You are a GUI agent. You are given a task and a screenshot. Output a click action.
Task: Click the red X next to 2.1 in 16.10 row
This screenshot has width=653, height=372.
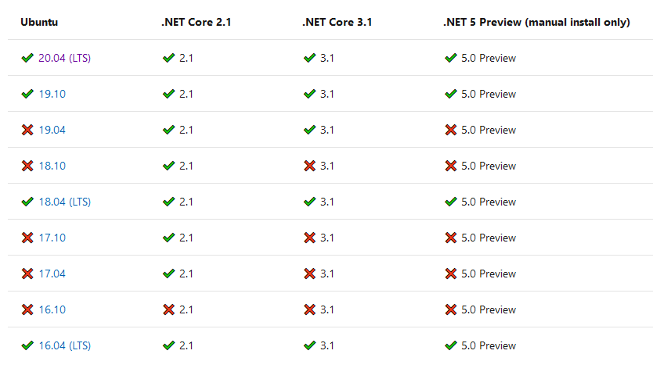[x=168, y=309]
